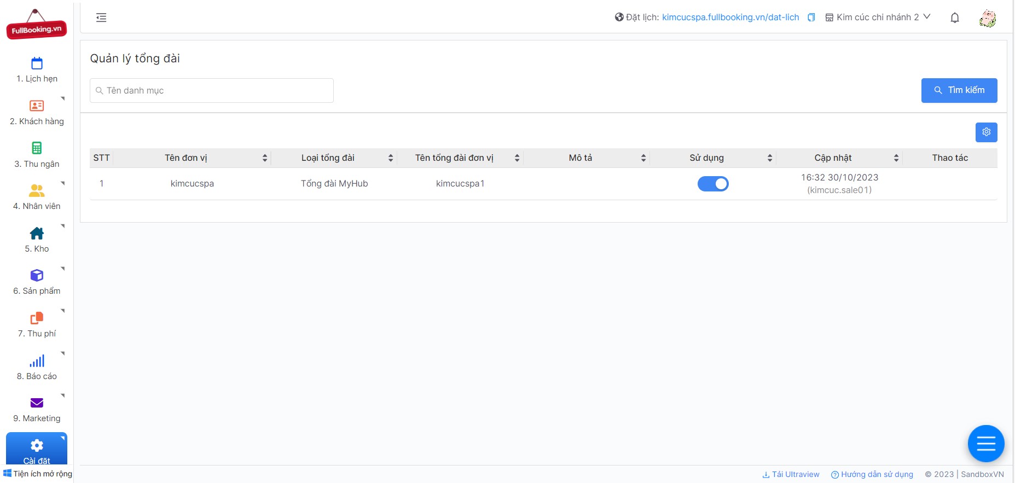The height and width of the screenshot is (483, 1015).
Task: Click the notification bell icon
Action: (955, 18)
